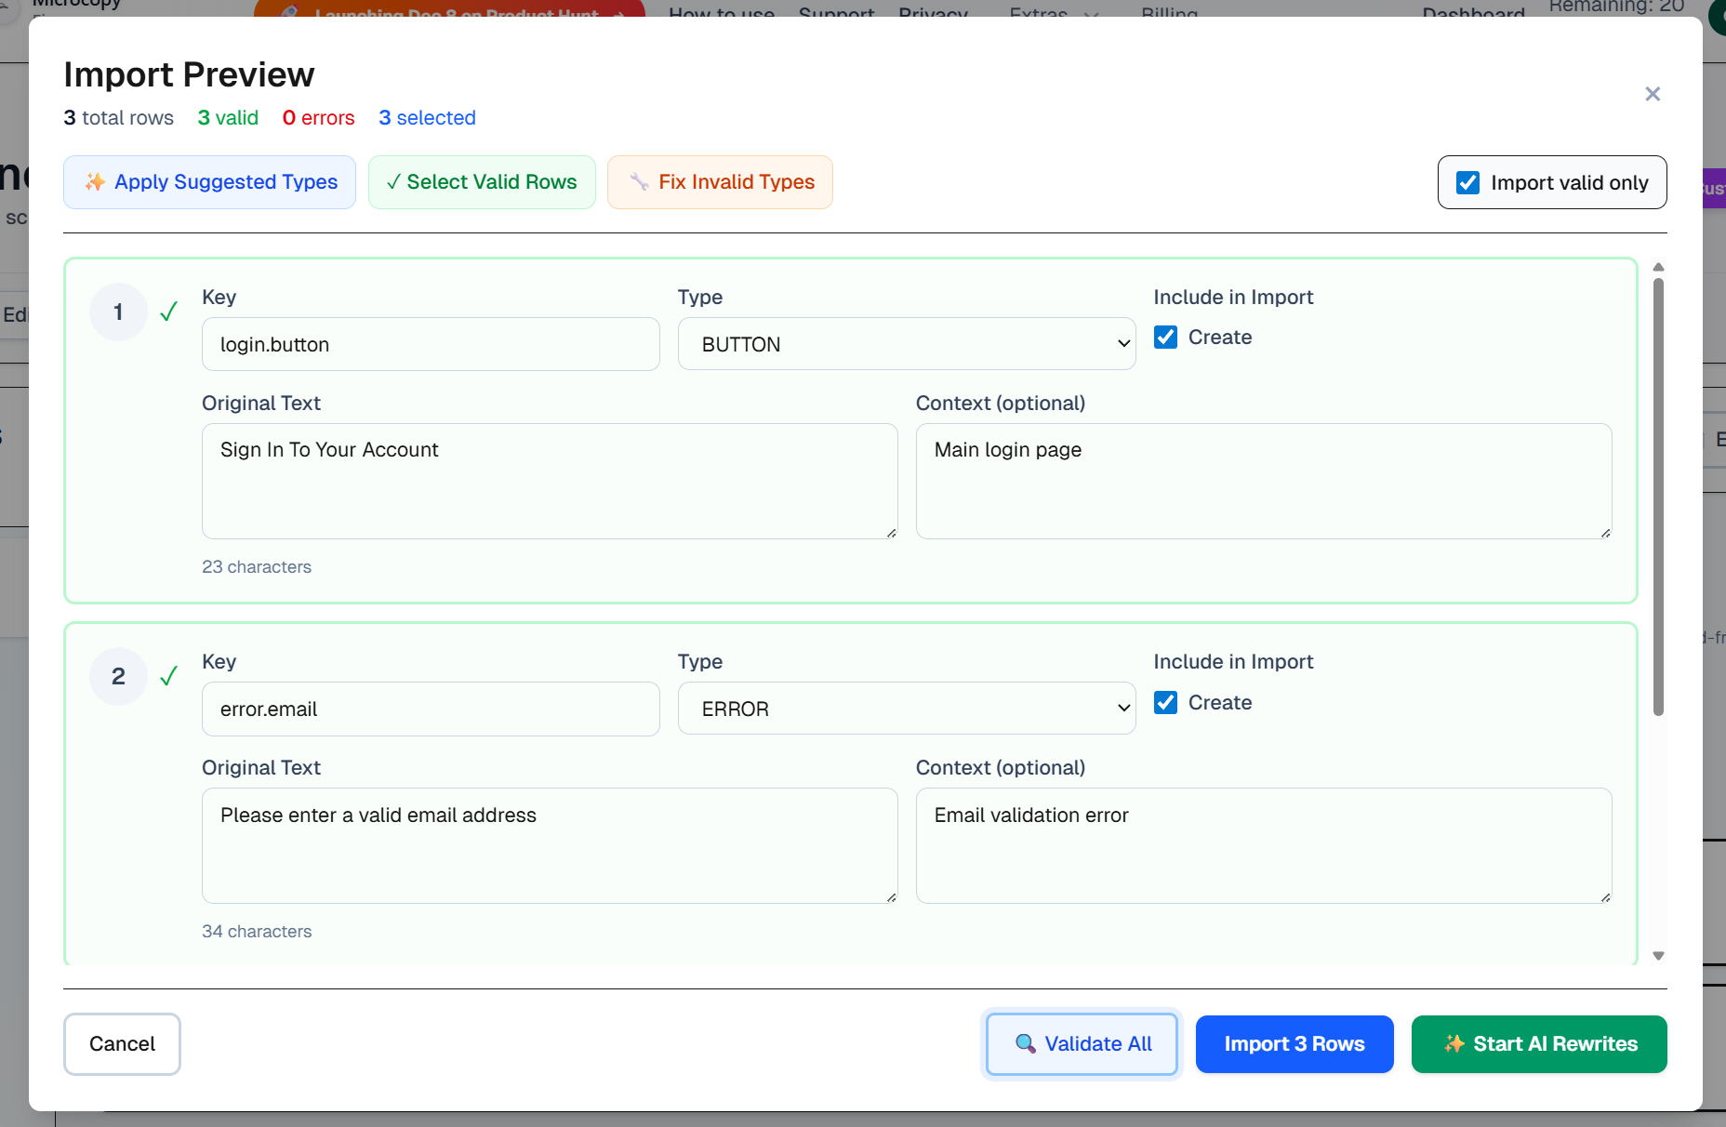Disable Create for the error.email row

1164,703
